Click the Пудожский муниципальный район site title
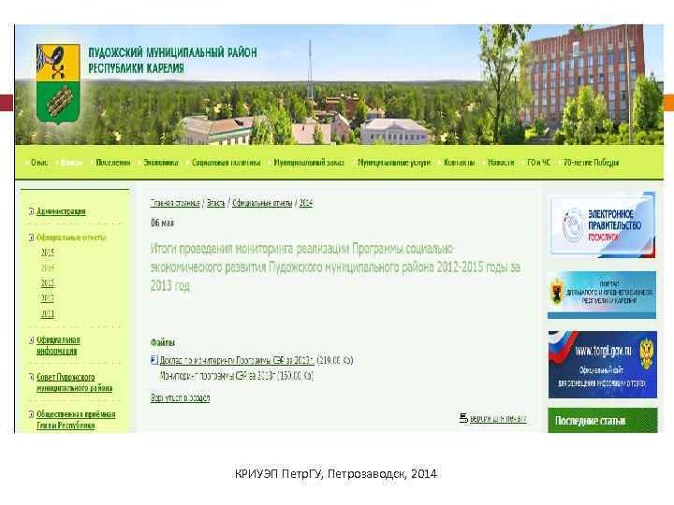674x505 pixels. (173, 60)
